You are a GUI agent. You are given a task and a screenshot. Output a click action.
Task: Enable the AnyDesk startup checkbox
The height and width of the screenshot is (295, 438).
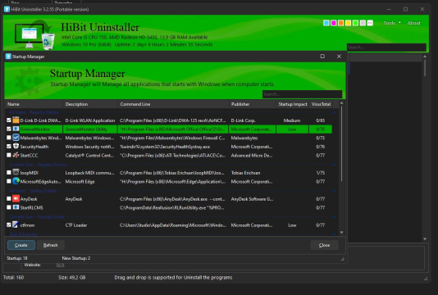pyautogui.click(x=9, y=198)
